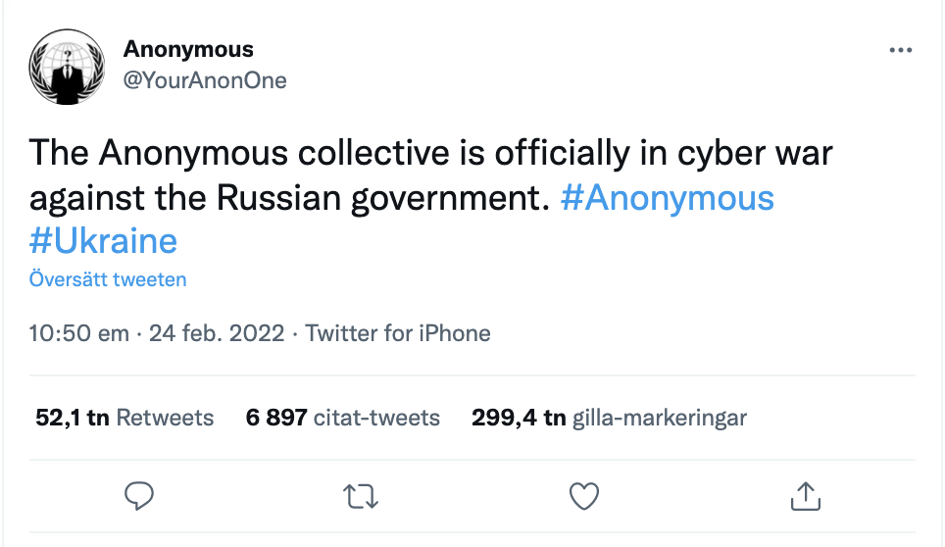Click Översätt tweeten to translate

108,279
